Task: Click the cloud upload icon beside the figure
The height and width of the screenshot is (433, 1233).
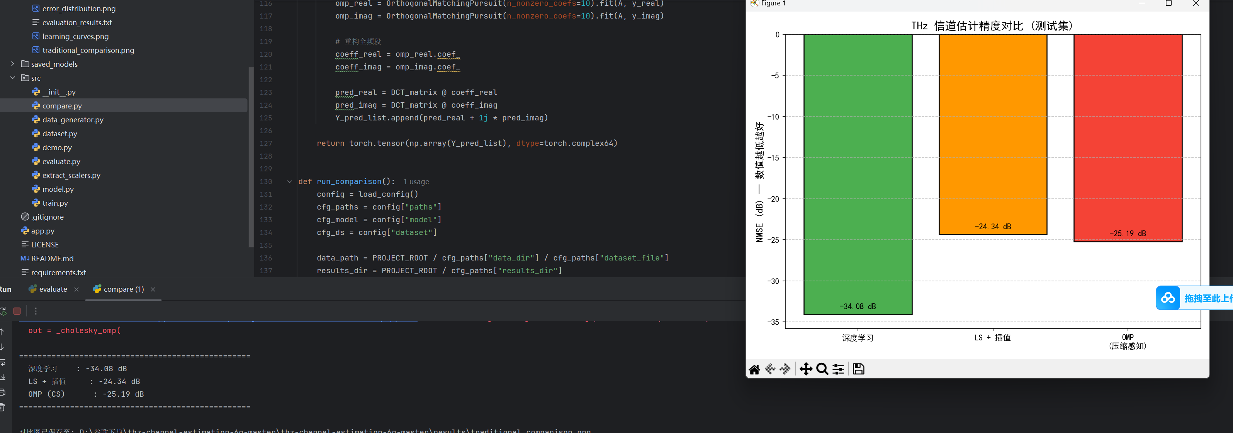Action: tap(1167, 298)
